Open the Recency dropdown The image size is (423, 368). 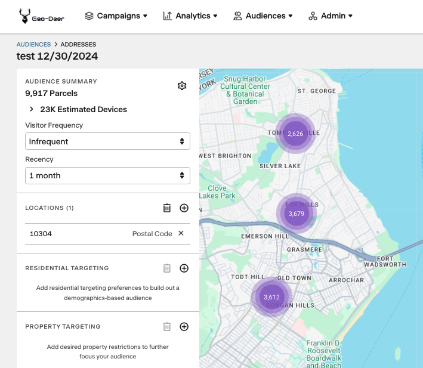coord(107,175)
